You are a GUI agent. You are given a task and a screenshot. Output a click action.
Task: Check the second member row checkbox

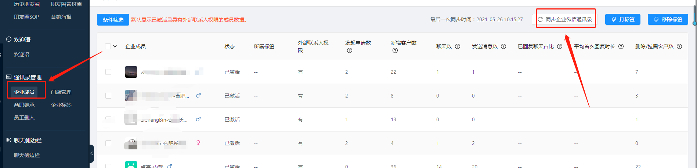(x=108, y=96)
